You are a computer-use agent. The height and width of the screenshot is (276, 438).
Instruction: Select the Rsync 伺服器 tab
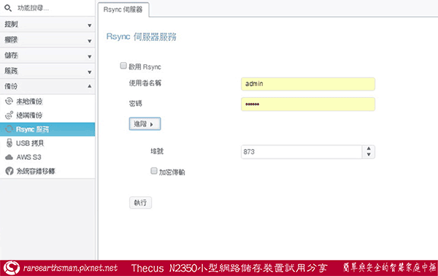pyautogui.click(x=123, y=9)
